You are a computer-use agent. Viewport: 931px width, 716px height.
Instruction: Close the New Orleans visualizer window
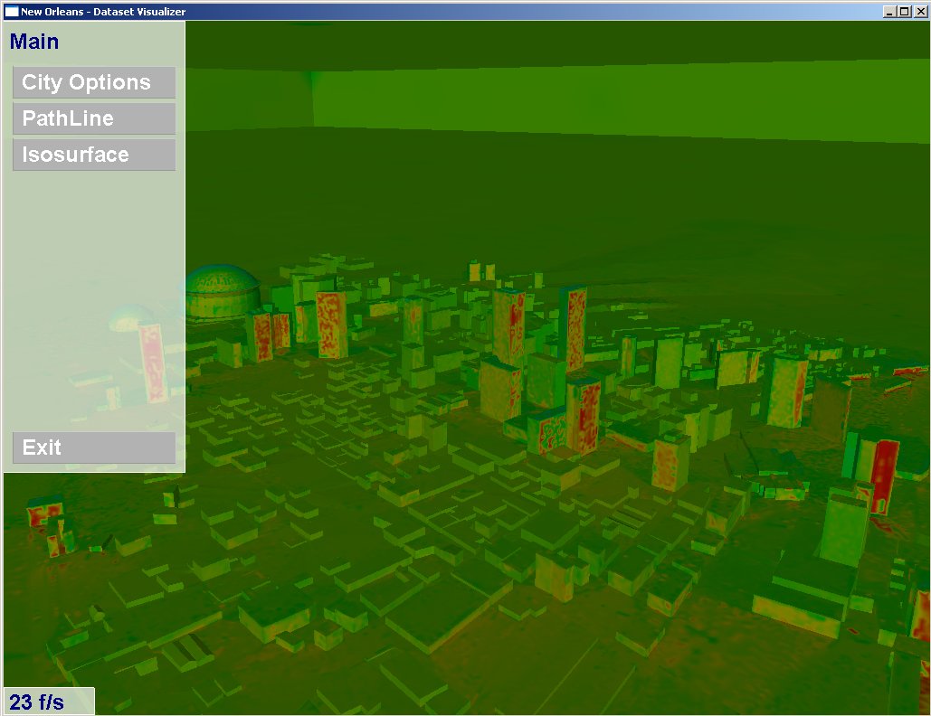[920, 11]
